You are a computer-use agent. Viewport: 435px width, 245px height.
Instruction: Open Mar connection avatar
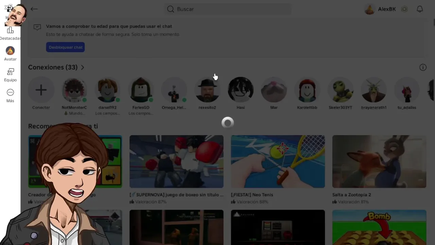pos(274,90)
